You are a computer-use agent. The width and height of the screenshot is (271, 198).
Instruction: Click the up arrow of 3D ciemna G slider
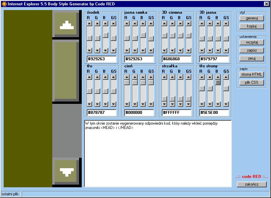(x=172, y=23)
